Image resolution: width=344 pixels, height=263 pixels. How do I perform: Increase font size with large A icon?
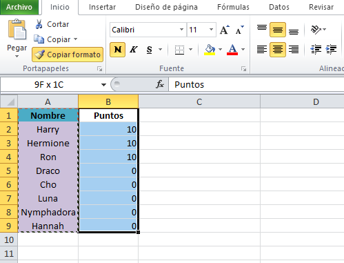tap(225, 30)
